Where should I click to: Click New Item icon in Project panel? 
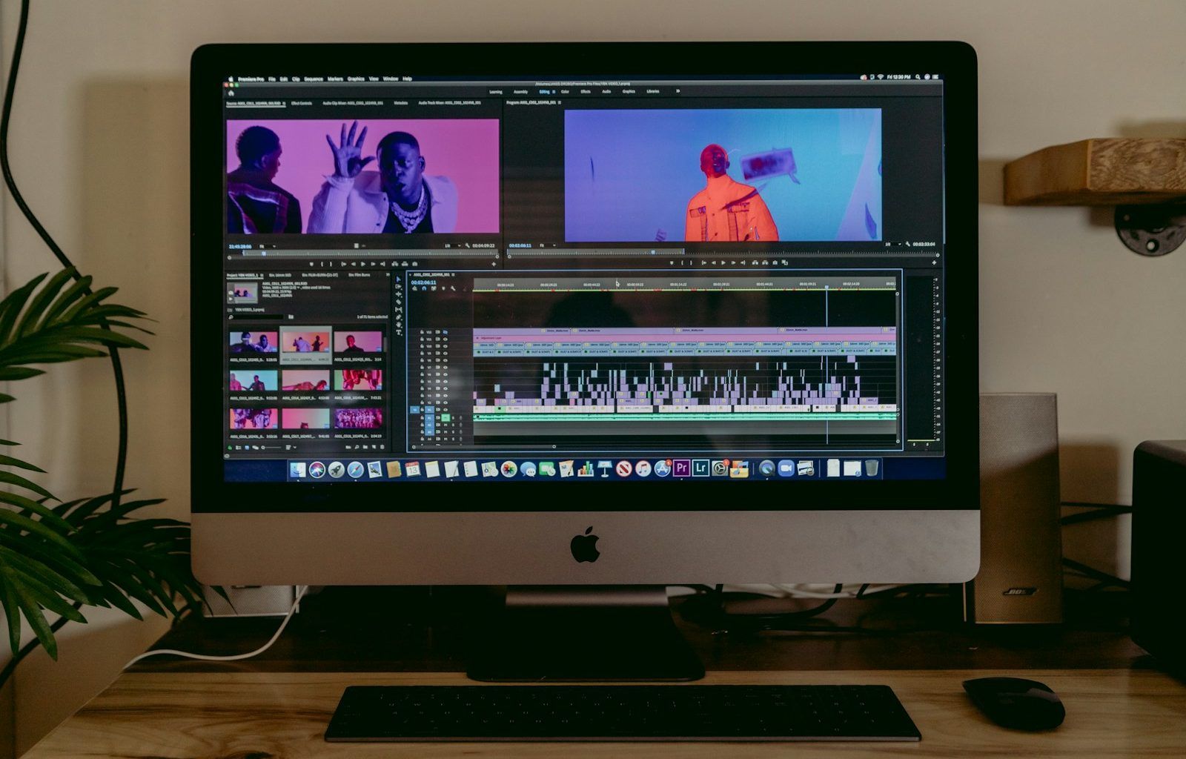[374, 447]
